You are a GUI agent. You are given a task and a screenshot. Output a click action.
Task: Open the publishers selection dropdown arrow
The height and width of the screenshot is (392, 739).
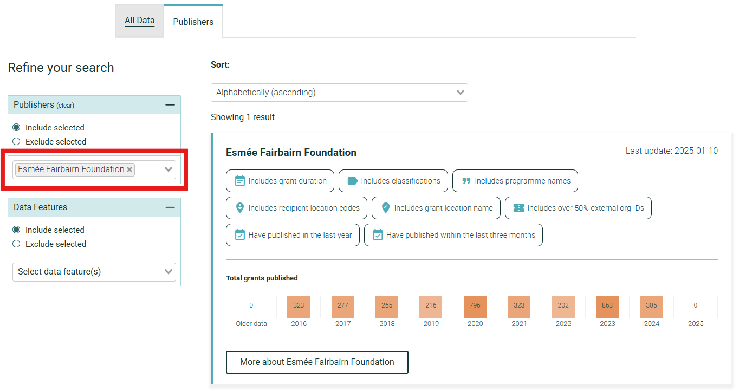click(168, 169)
